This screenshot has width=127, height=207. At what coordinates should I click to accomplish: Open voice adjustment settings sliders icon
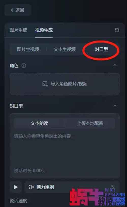[x=113, y=187]
